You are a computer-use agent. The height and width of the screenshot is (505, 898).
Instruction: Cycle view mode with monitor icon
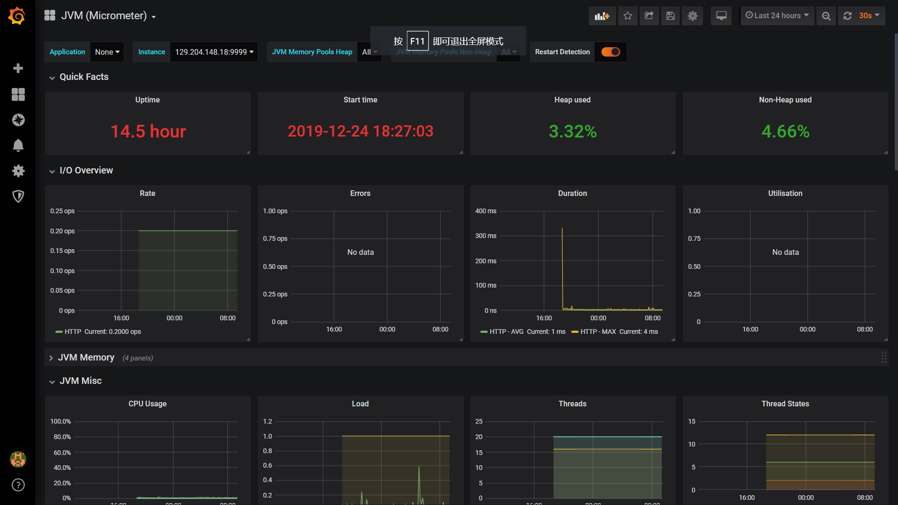(x=721, y=16)
